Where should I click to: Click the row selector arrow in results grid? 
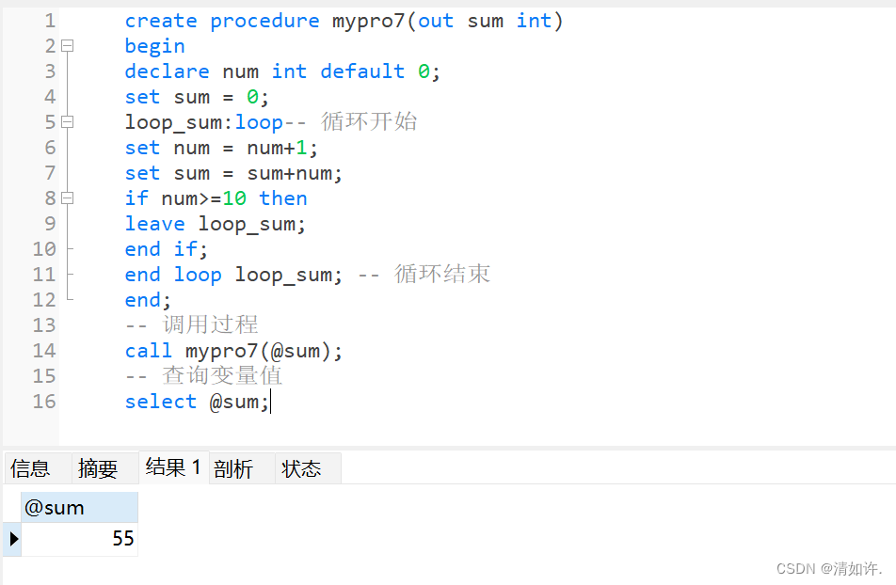11,539
